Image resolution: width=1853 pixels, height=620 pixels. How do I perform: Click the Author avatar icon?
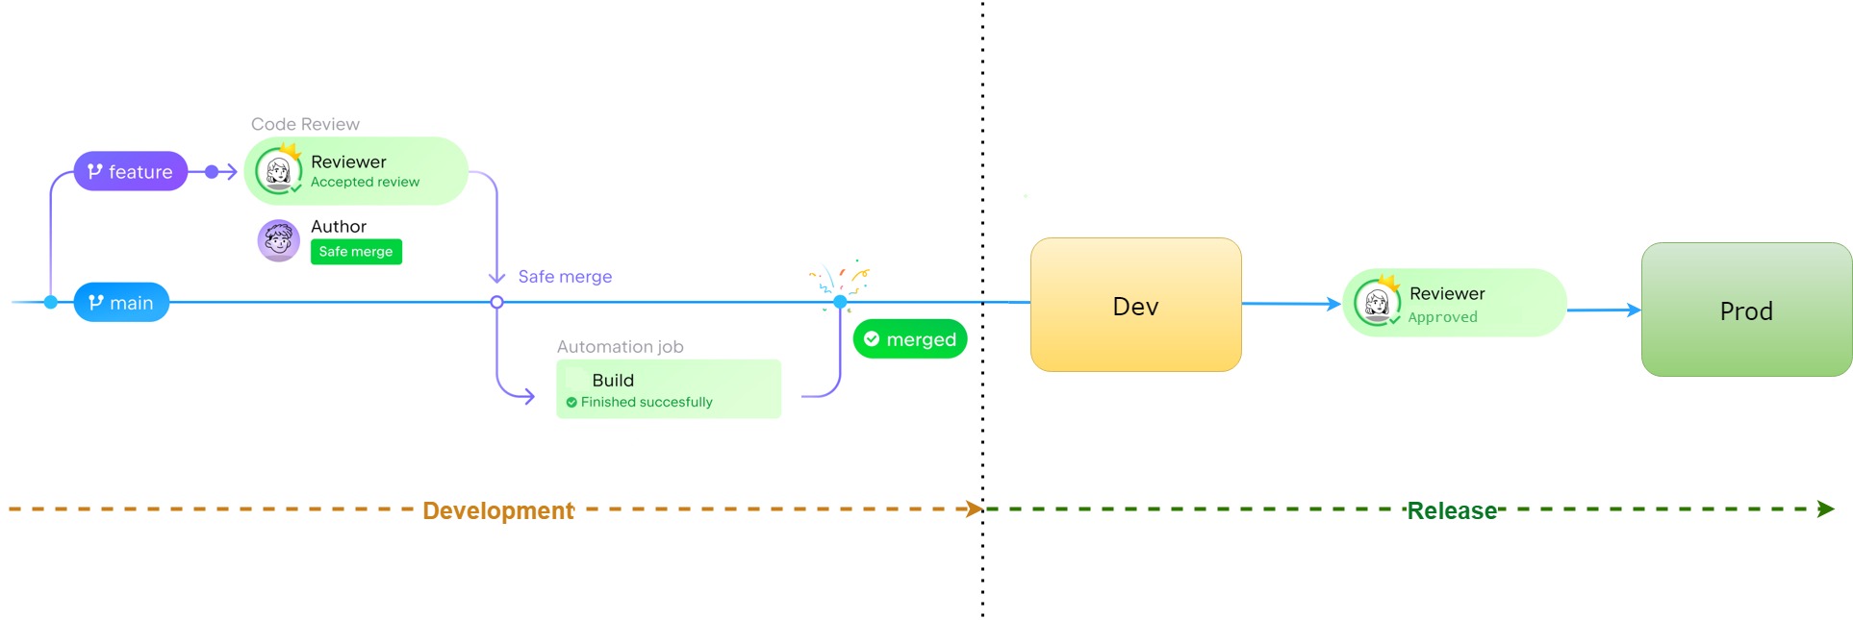click(x=279, y=239)
